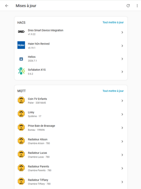Select the Prise Baie de Brassage entry

pos(71,128)
